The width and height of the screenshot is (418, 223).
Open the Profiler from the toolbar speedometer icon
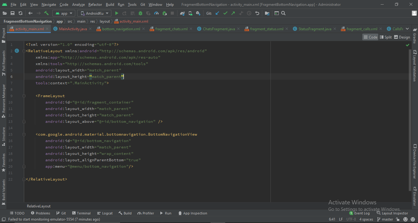click(156, 13)
